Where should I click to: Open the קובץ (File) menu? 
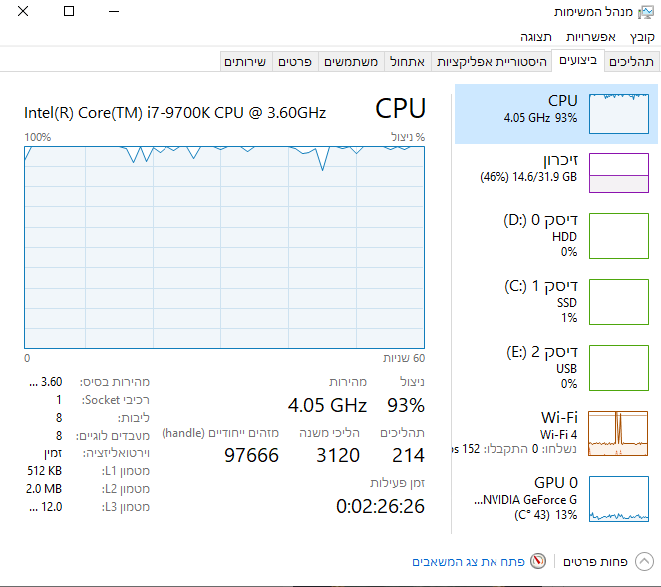point(642,37)
